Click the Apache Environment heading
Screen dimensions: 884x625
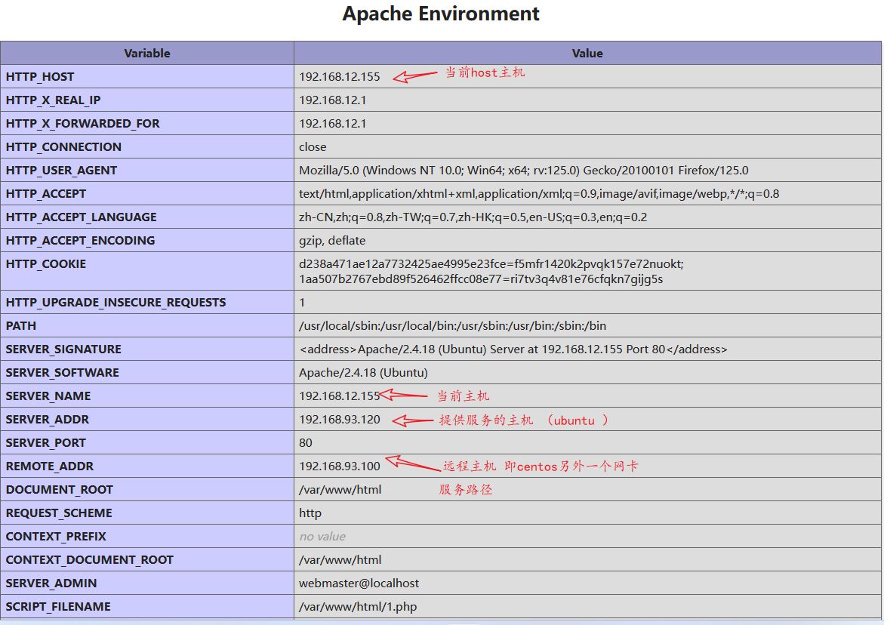coord(441,14)
